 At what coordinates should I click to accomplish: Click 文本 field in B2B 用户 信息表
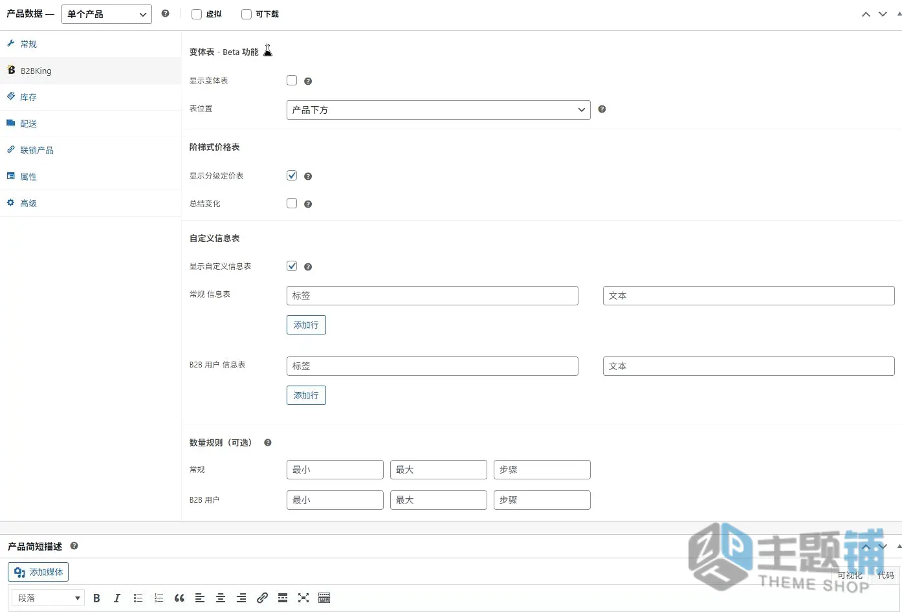[x=749, y=366]
